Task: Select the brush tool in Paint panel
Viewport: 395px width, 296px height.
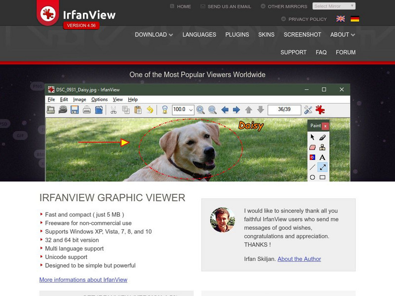Action: point(322,137)
